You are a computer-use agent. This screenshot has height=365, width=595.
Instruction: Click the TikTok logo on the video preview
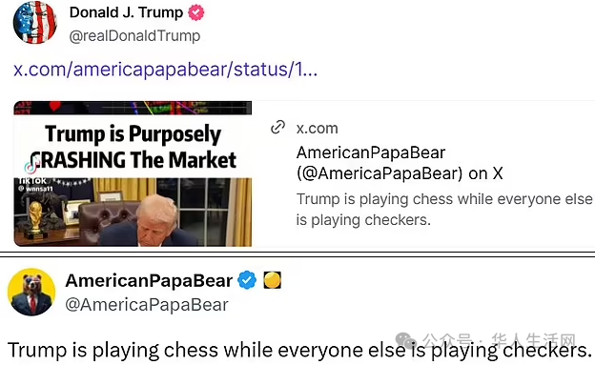click(x=31, y=166)
